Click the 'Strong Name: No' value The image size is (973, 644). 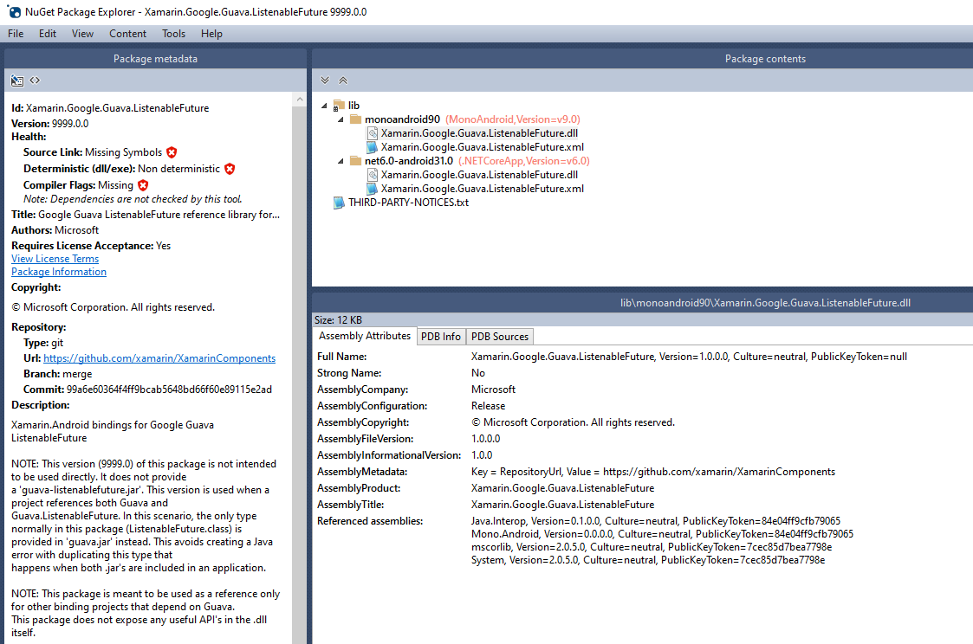click(477, 373)
